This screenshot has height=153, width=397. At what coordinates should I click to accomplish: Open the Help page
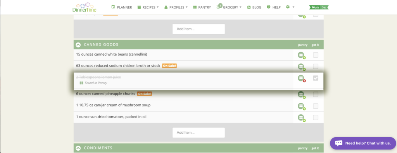point(274,7)
